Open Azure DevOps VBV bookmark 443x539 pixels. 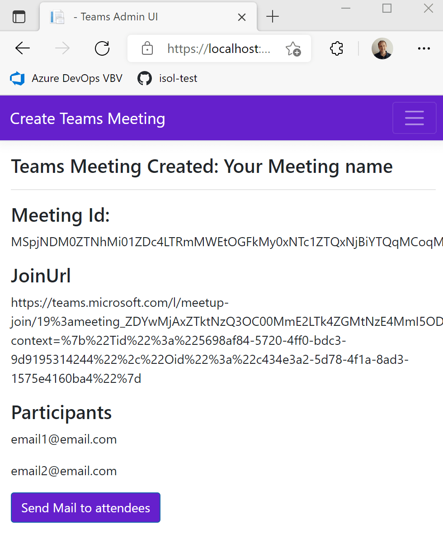coord(66,78)
